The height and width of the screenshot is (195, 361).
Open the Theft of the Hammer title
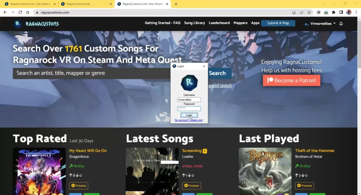click(x=315, y=151)
